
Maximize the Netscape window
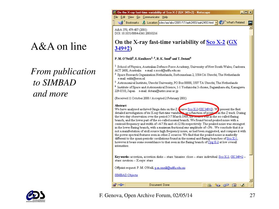246,12
